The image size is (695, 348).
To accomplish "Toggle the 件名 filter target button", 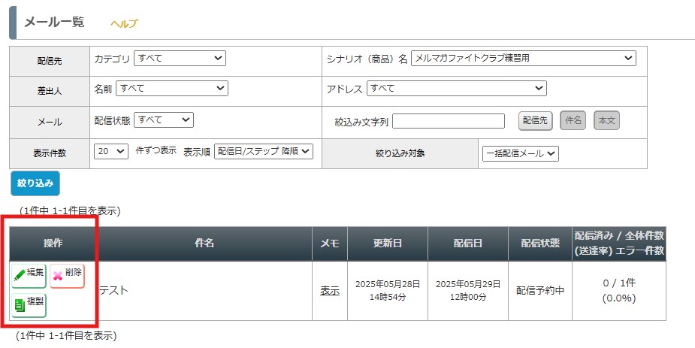I will pos(573,120).
